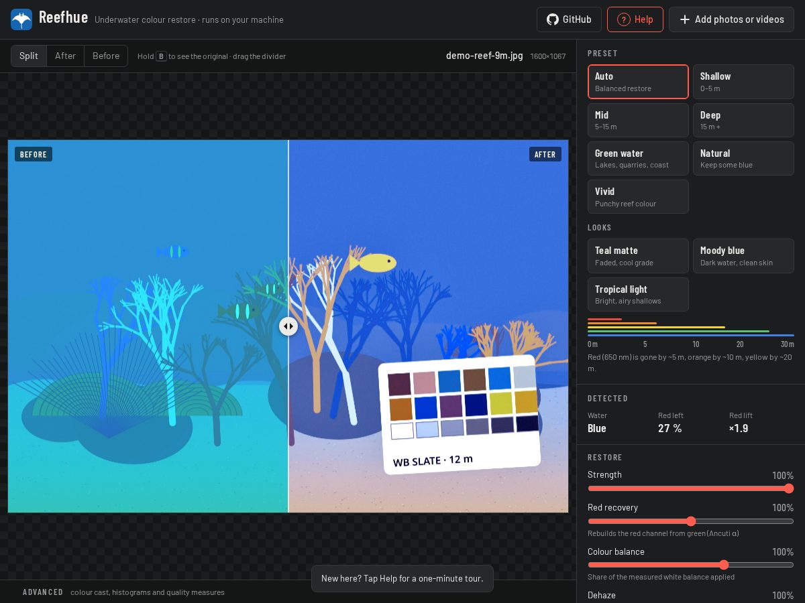Image resolution: width=805 pixels, height=603 pixels.
Task: Select the Green water preset
Action: [x=638, y=159]
